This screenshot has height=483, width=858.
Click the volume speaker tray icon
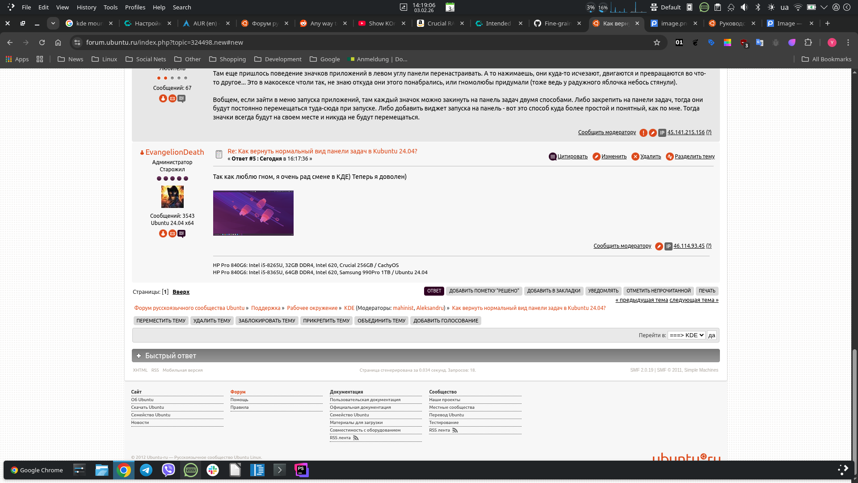[x=744, y=7]
